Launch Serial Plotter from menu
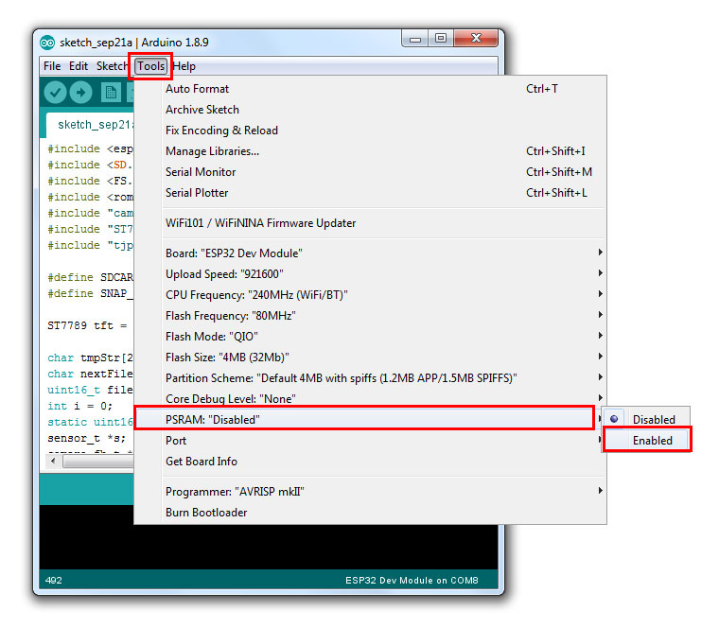This screenshot has height=628, width=719. coord(370,193)
